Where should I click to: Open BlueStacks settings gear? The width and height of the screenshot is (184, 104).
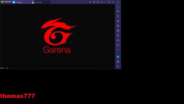[118, 62]
